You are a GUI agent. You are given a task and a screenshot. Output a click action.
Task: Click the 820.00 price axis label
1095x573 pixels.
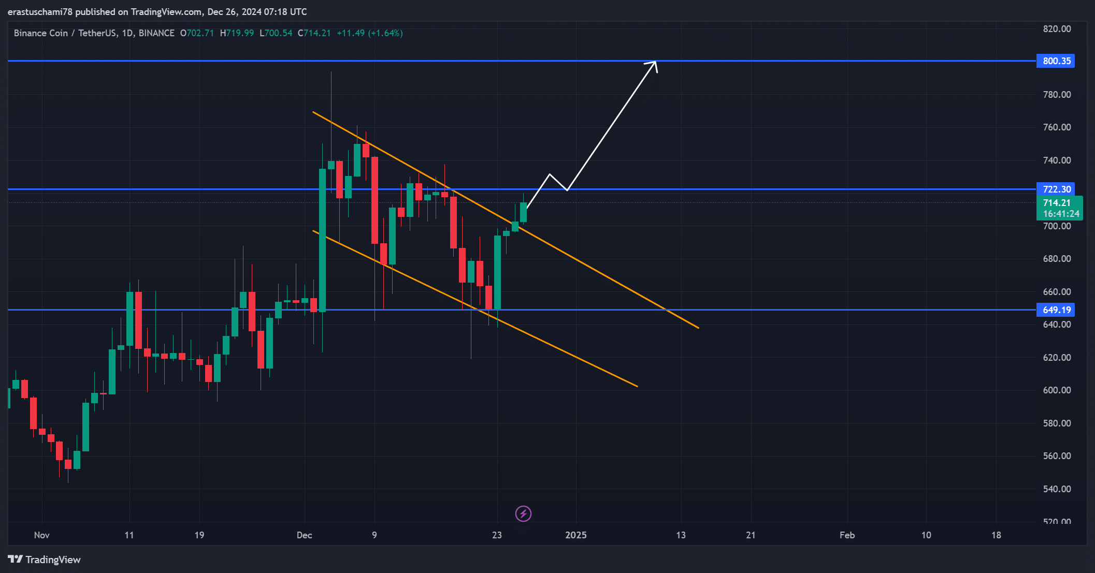coord(1057,29)
